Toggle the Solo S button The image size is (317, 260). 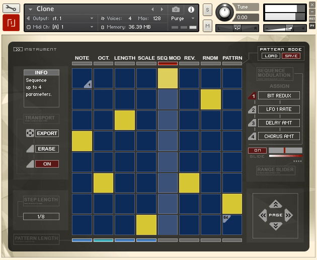point(207,10)
